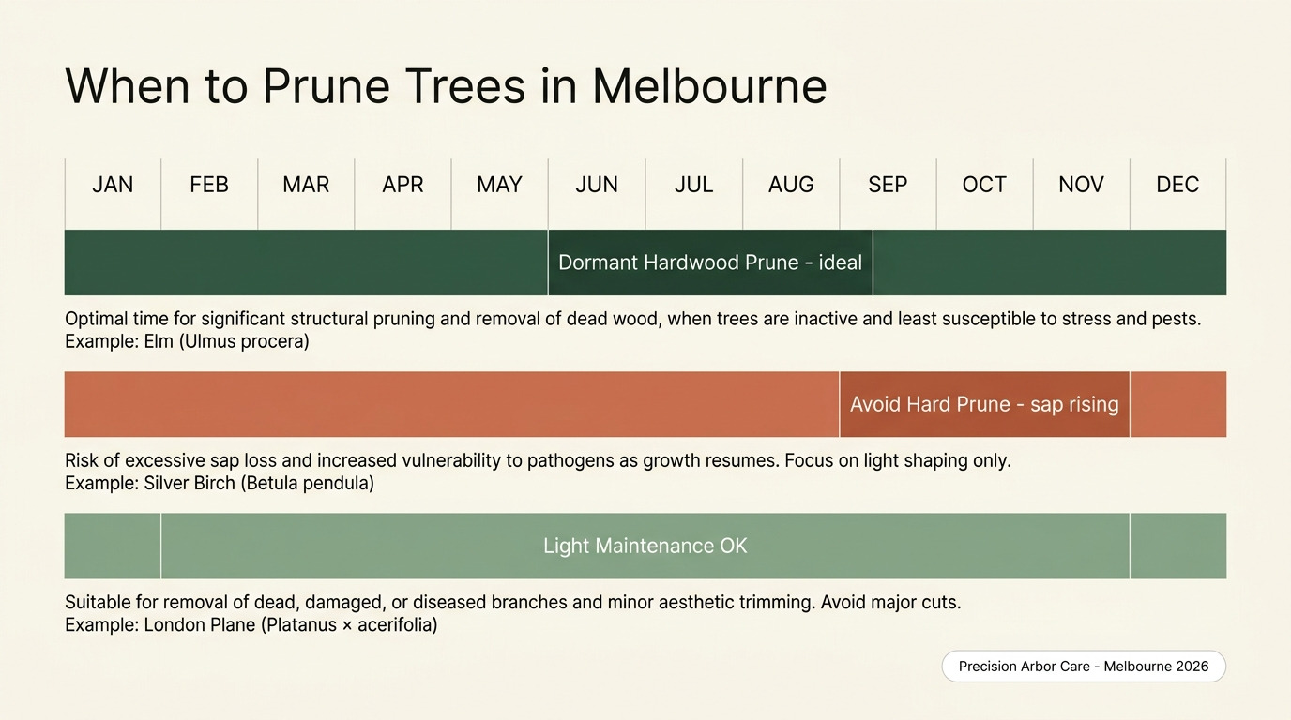Click the Light Maintenance OK segment

tap(645, 546)
